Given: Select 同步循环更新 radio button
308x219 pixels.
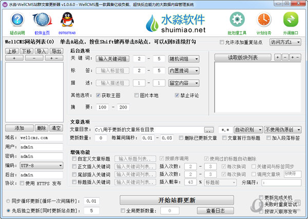Looking at the screenshot, I should 8,201.
